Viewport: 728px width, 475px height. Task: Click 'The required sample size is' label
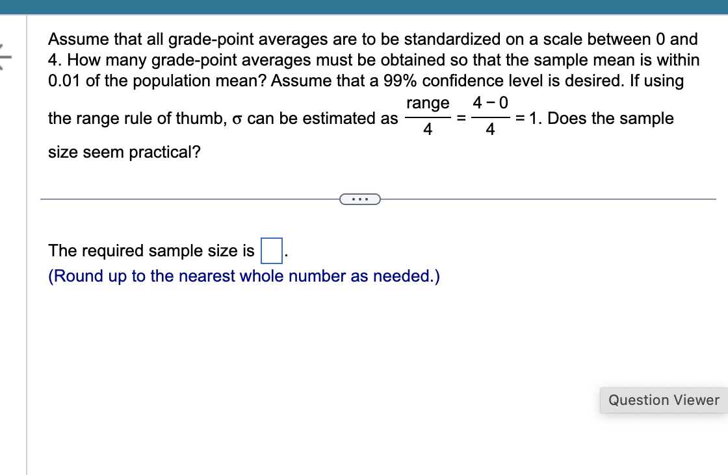[151, 250]
